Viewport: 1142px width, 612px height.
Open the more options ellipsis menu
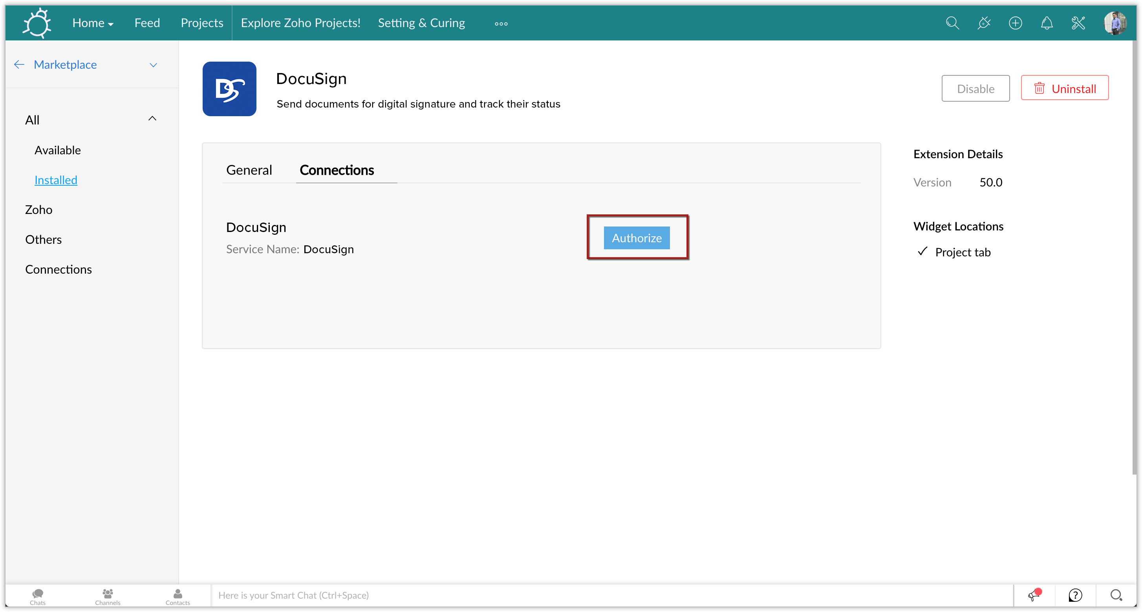[501, 24]
